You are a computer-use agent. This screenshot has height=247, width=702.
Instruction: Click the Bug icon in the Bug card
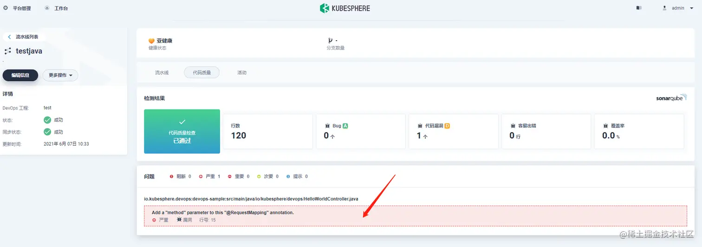click(x=327, y=126)
